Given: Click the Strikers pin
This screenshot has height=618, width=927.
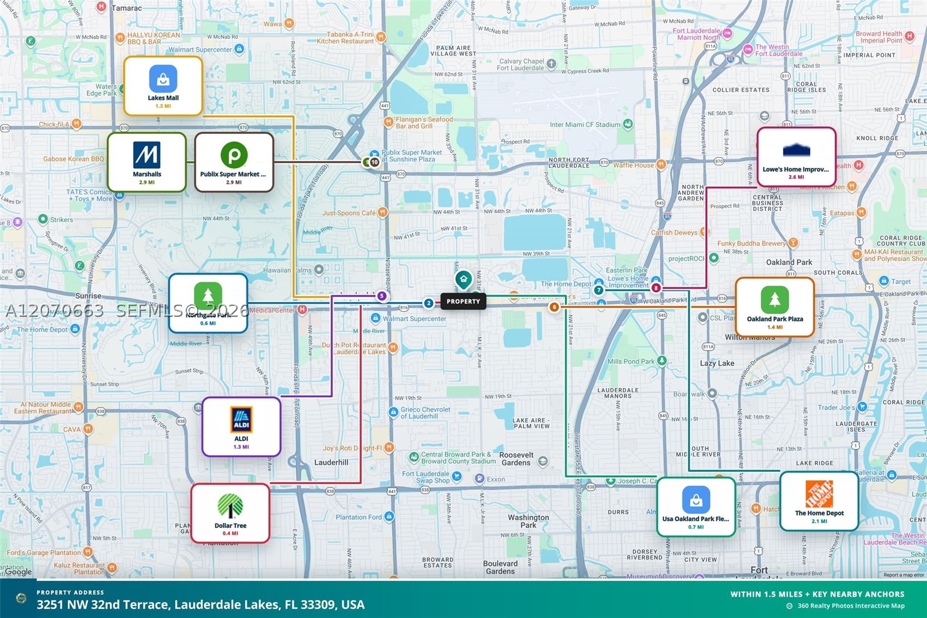Looking at the screenshot, I should [x=43, y=219].
